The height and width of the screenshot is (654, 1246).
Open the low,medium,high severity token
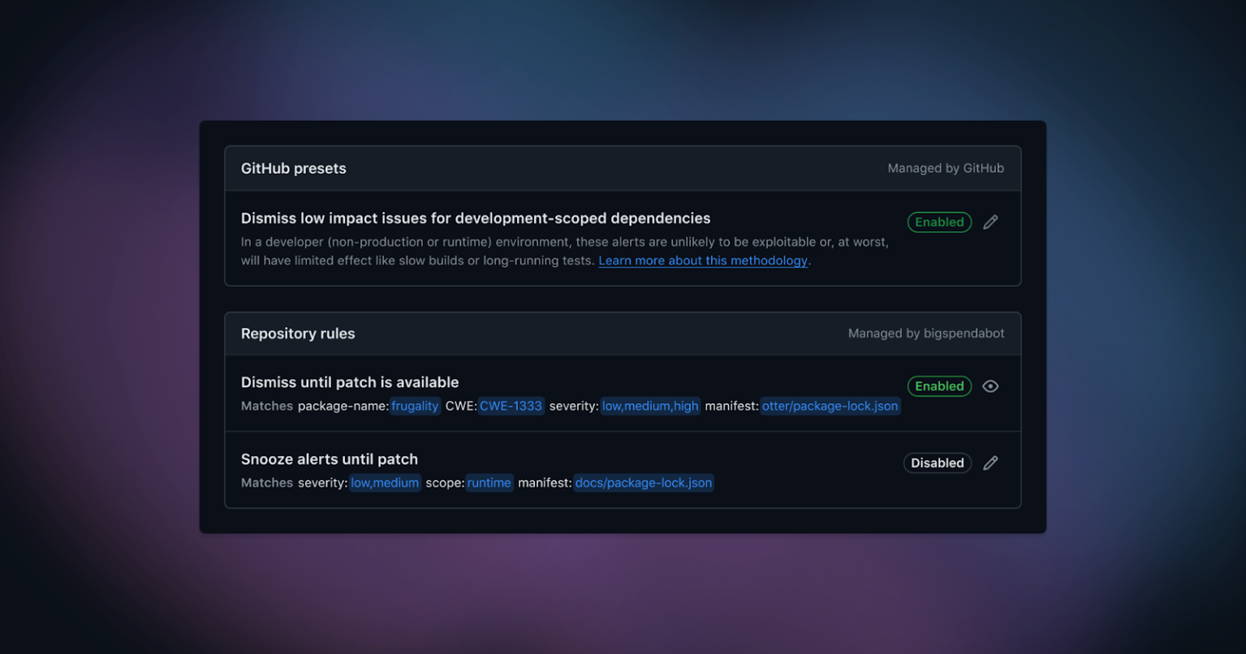click(x=649, y=406)
